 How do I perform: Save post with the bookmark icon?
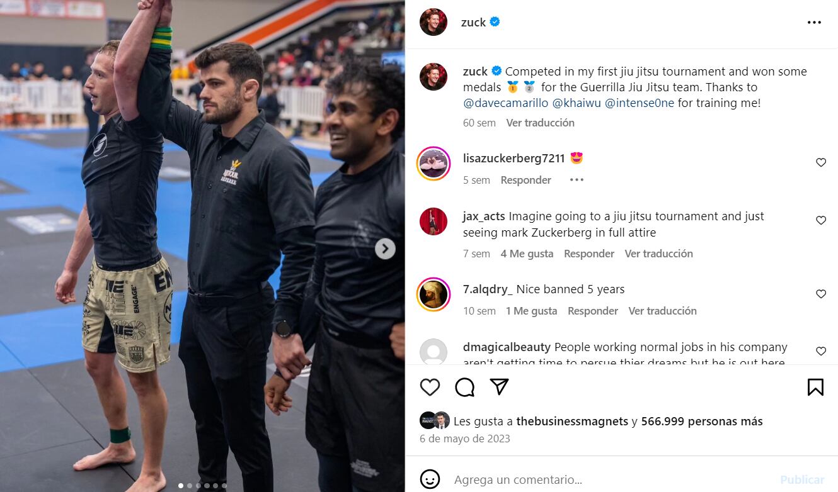(x=815, y=387)
